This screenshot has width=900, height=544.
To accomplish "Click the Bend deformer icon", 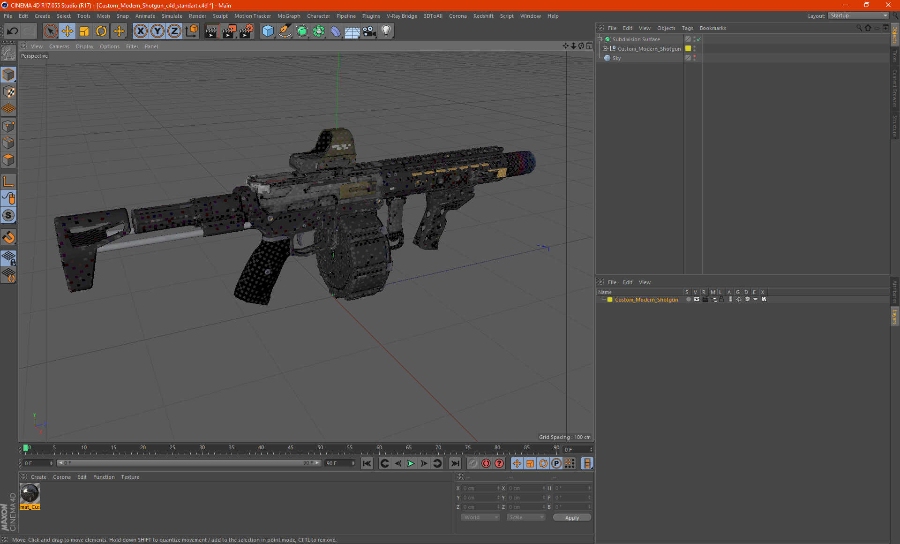I will pos(336,31).
